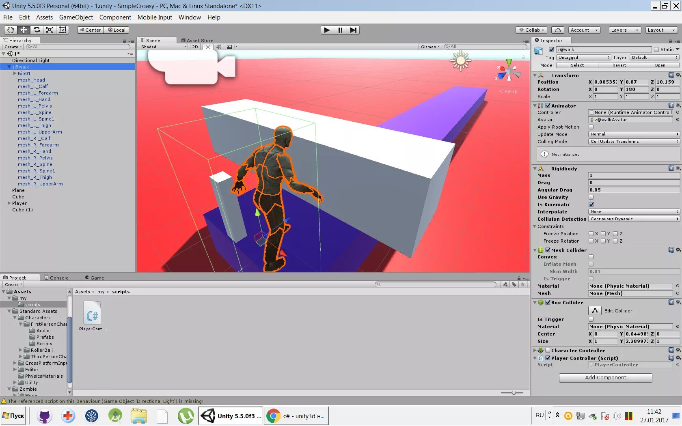Click Position X input field
The image size is (682, 426).
click(x=605, y=82)
